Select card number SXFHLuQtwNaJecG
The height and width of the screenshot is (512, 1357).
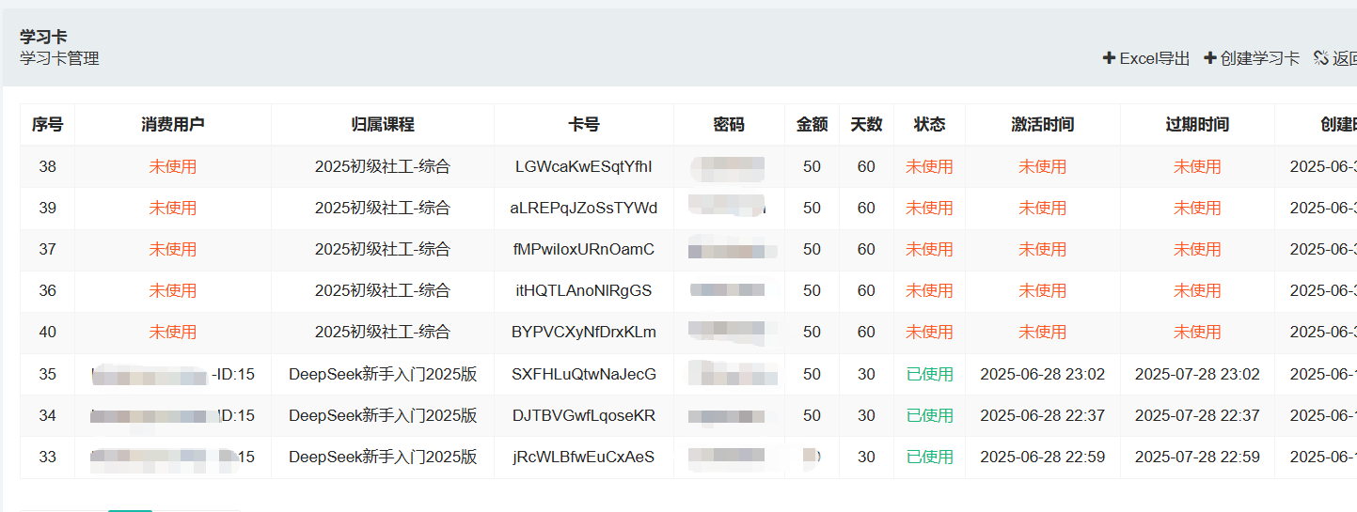pyautogui.click(x=584, y=374)
